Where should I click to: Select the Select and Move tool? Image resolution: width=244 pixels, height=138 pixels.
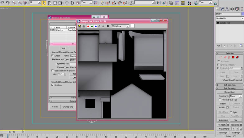(67, 3)
